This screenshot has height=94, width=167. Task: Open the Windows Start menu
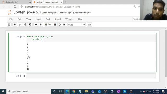[3, 91]
